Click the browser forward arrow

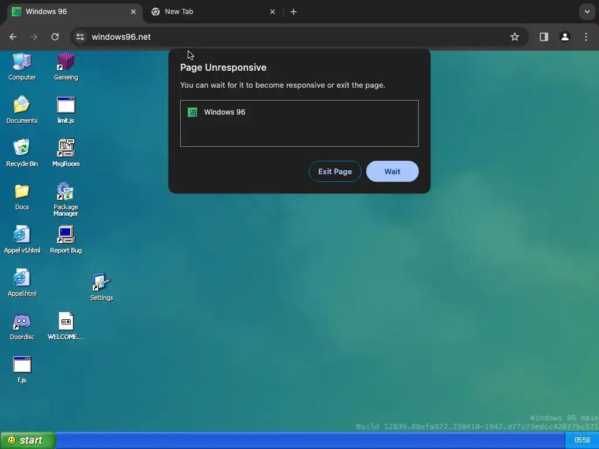34,37
